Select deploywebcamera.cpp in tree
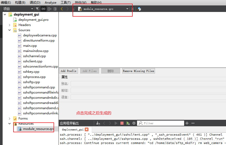Viewport: 226px width, 145px height. 40,35
